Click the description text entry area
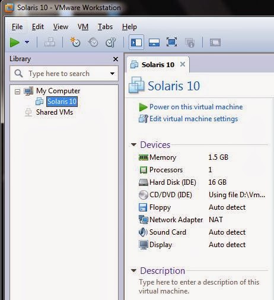The height and width of the screenshot is (300, 274). point(199,286)
